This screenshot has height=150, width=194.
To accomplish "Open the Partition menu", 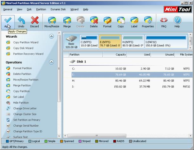I will click(41, 9).
